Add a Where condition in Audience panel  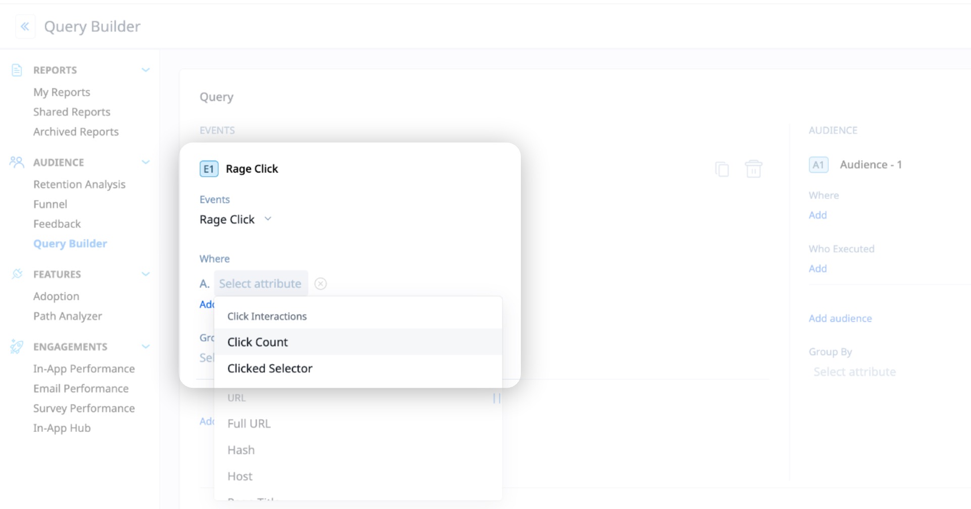click(817, 215)
